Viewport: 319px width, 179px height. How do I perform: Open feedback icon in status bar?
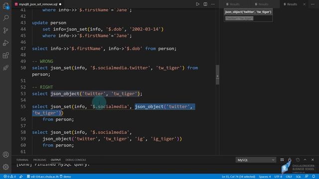pos(307,177)
